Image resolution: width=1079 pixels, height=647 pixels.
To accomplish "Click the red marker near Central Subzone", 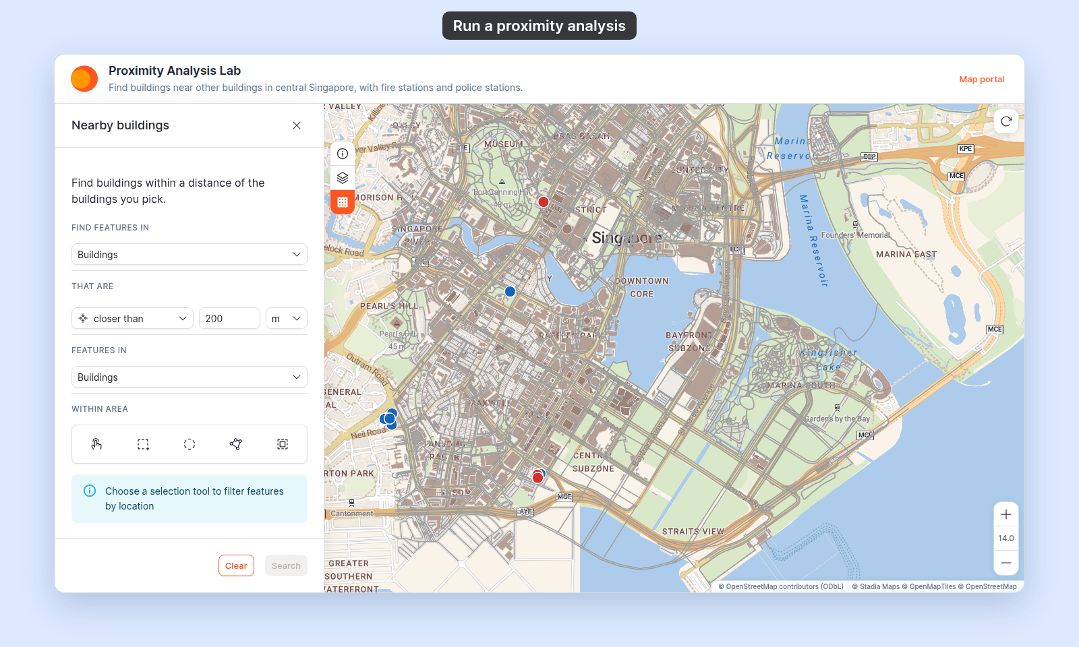I will click(x=537, y=478).
